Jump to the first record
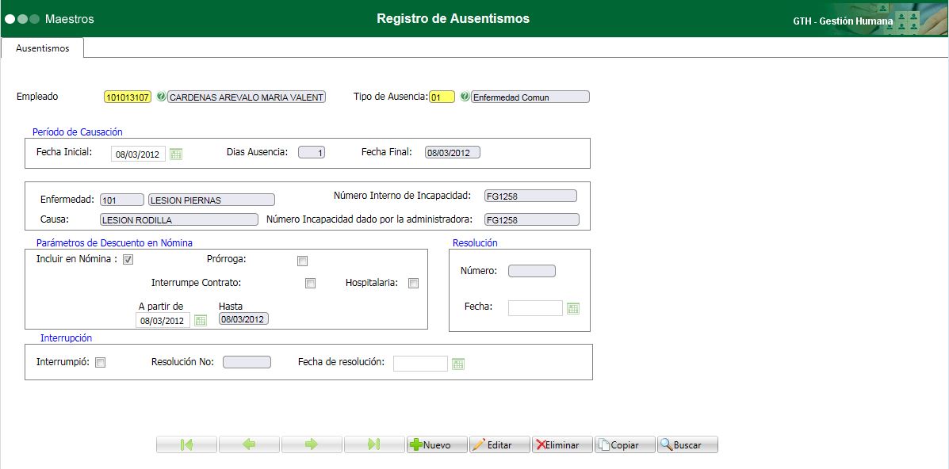Screen dimensions: 949x469 (x=186, y=444)
